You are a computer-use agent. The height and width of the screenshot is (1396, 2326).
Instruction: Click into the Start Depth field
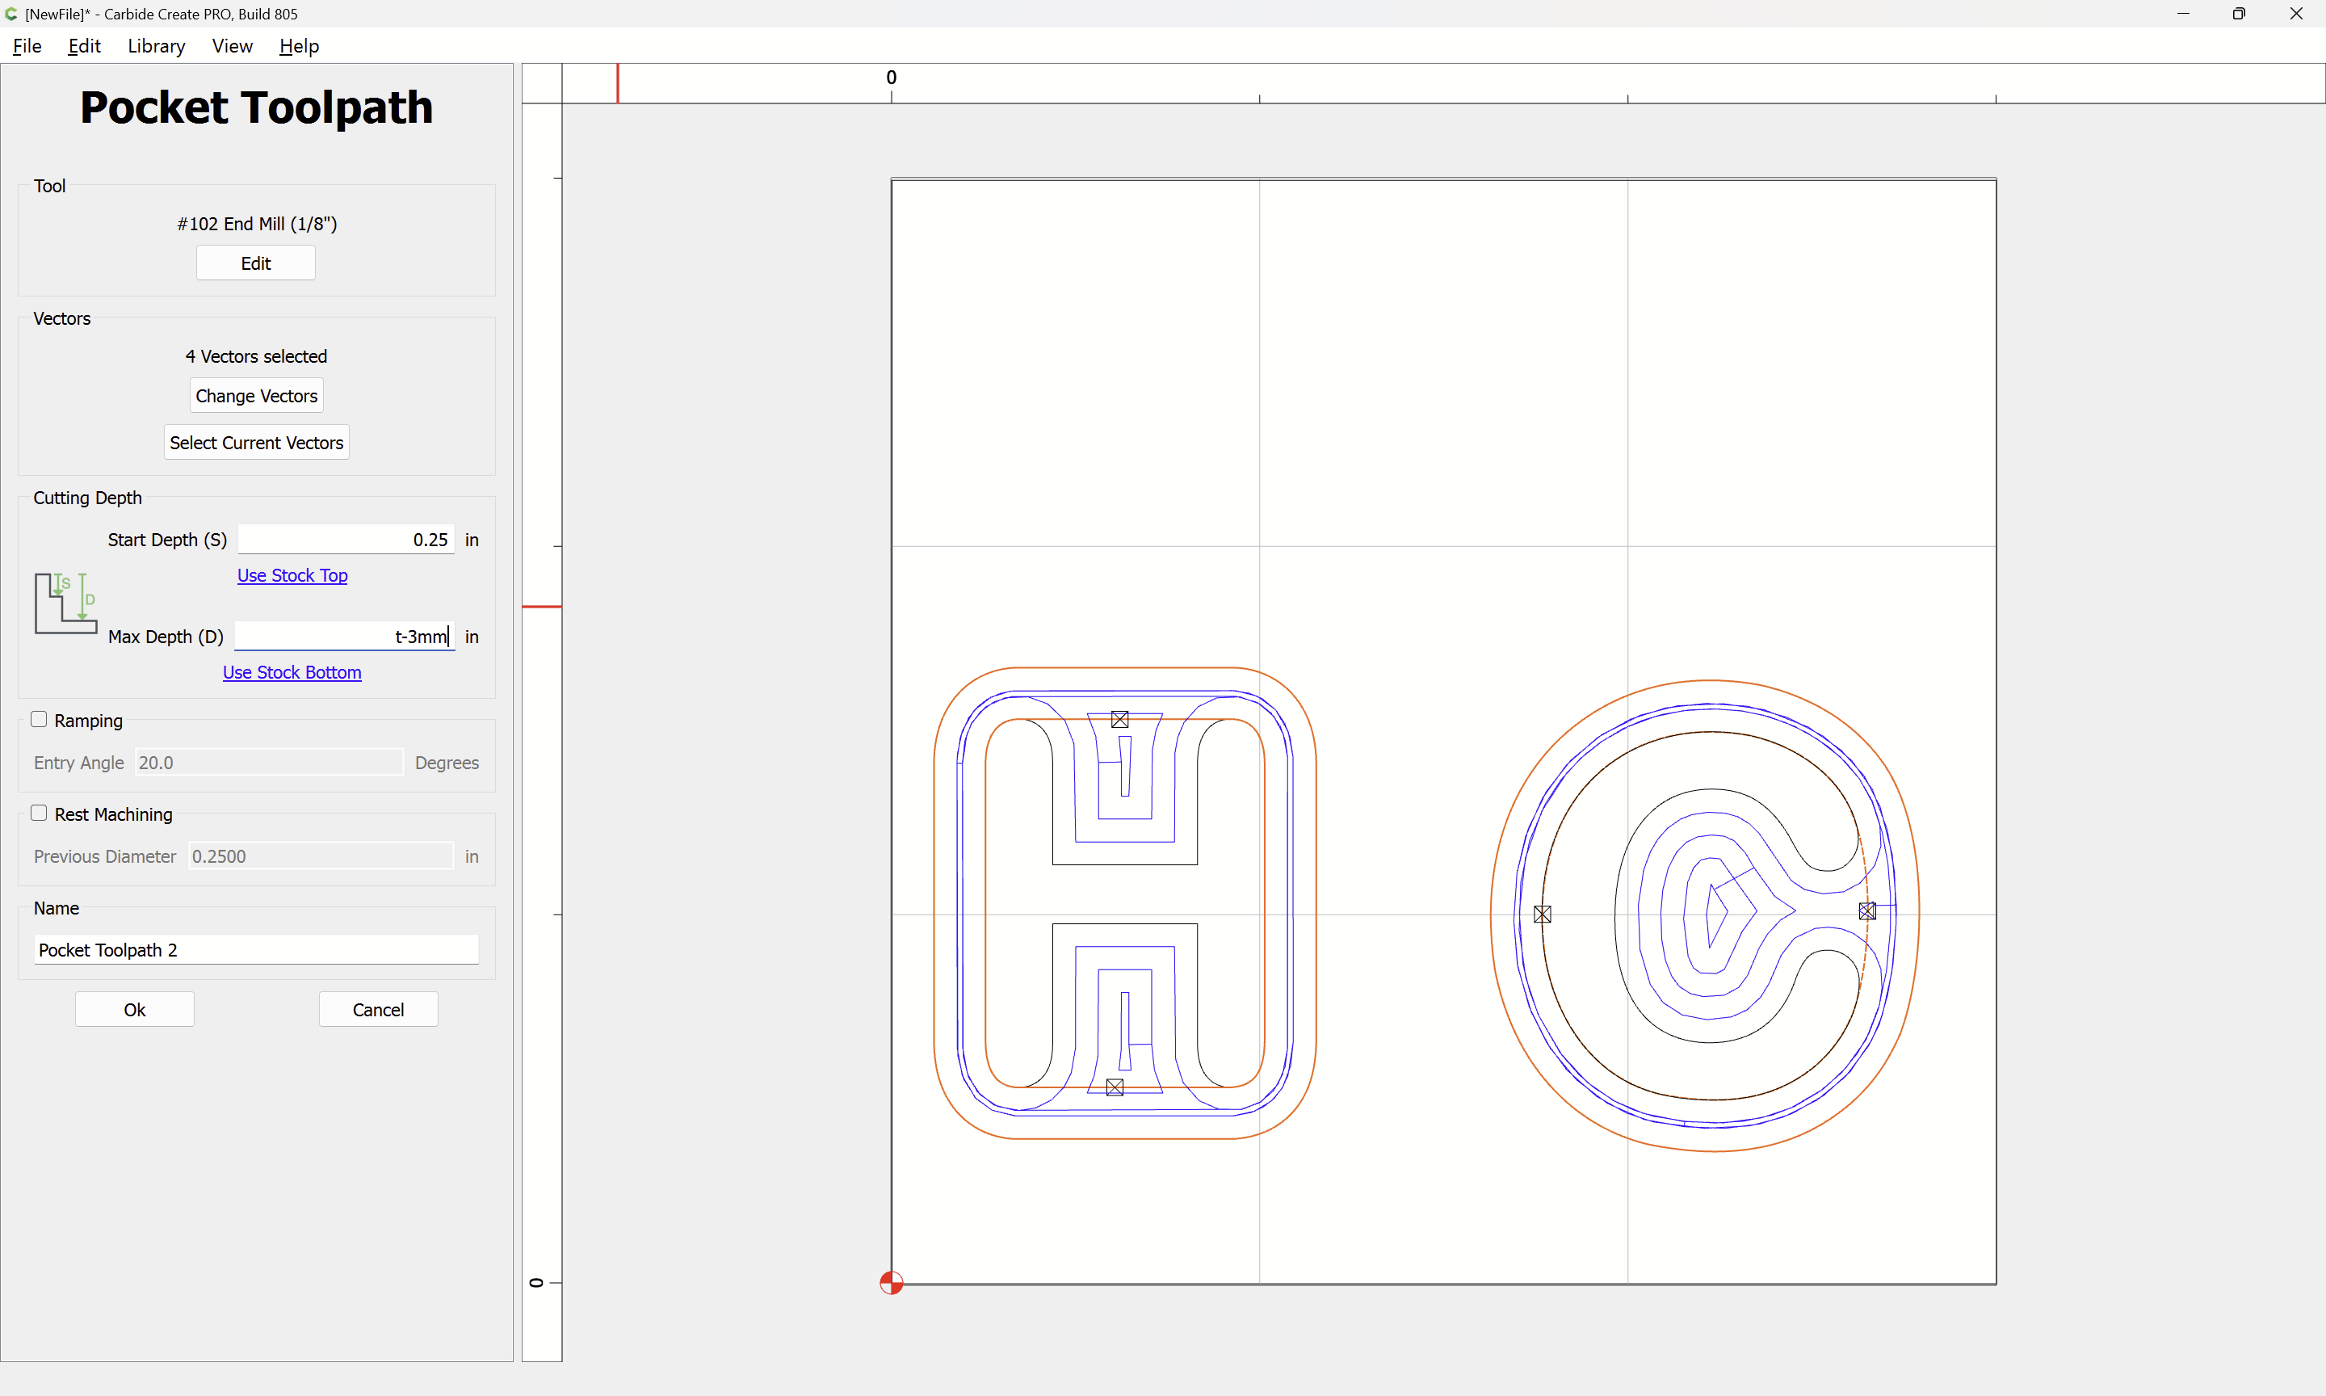pyautogui.click(x=346, y=540)
